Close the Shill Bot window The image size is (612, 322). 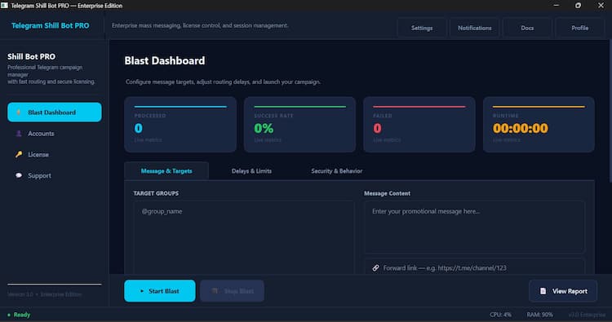pyautogui.click(x=601, y=5)
